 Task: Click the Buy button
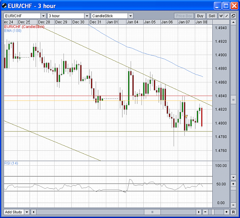click(200, 16)
